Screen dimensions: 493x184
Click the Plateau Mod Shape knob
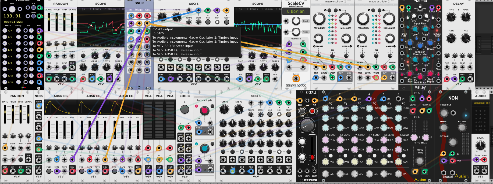tap(420, 77)
